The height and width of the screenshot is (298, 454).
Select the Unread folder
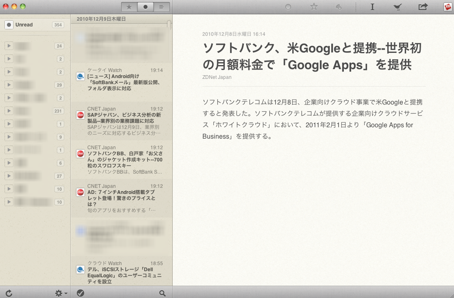click(x=35, y=25)
